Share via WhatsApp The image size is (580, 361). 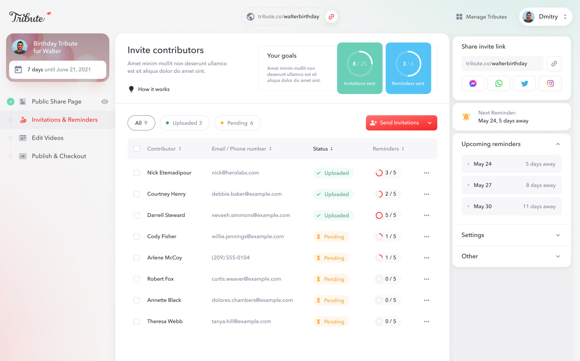499,83
